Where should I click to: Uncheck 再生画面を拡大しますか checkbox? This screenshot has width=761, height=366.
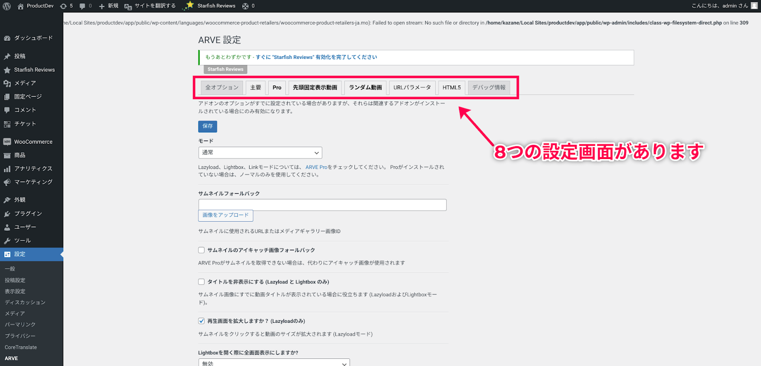tap(202, 321)
